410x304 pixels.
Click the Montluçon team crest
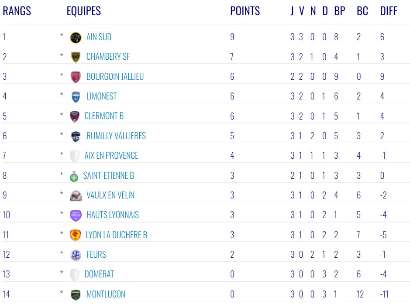pyautogui.click(x=76, y=294)
